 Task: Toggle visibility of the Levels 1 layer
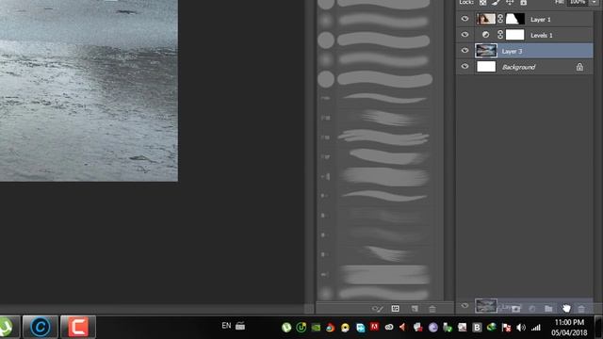pyautogui.click(x=464, y=35)
